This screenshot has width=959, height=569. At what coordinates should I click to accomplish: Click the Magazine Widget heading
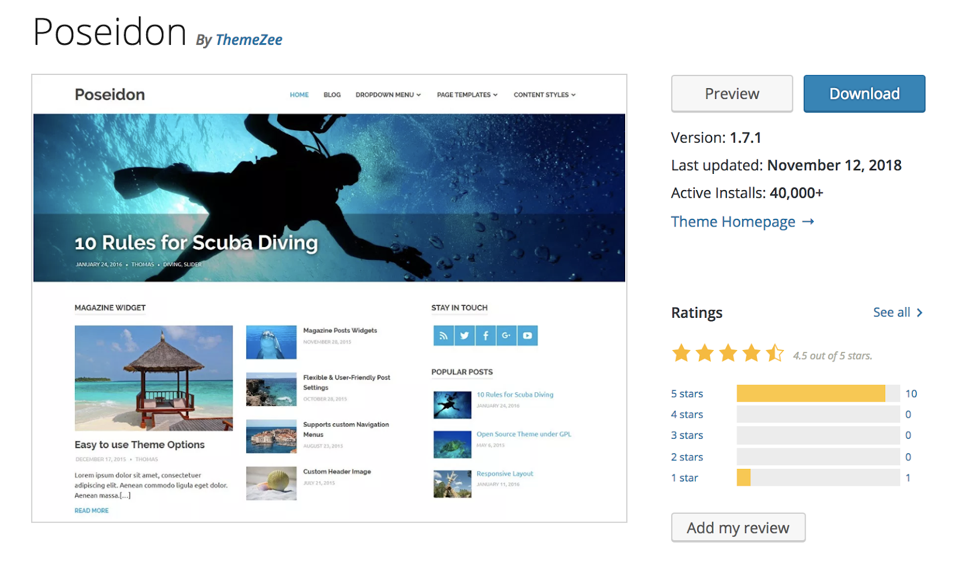pyautogui.click(x=110, y=308)
